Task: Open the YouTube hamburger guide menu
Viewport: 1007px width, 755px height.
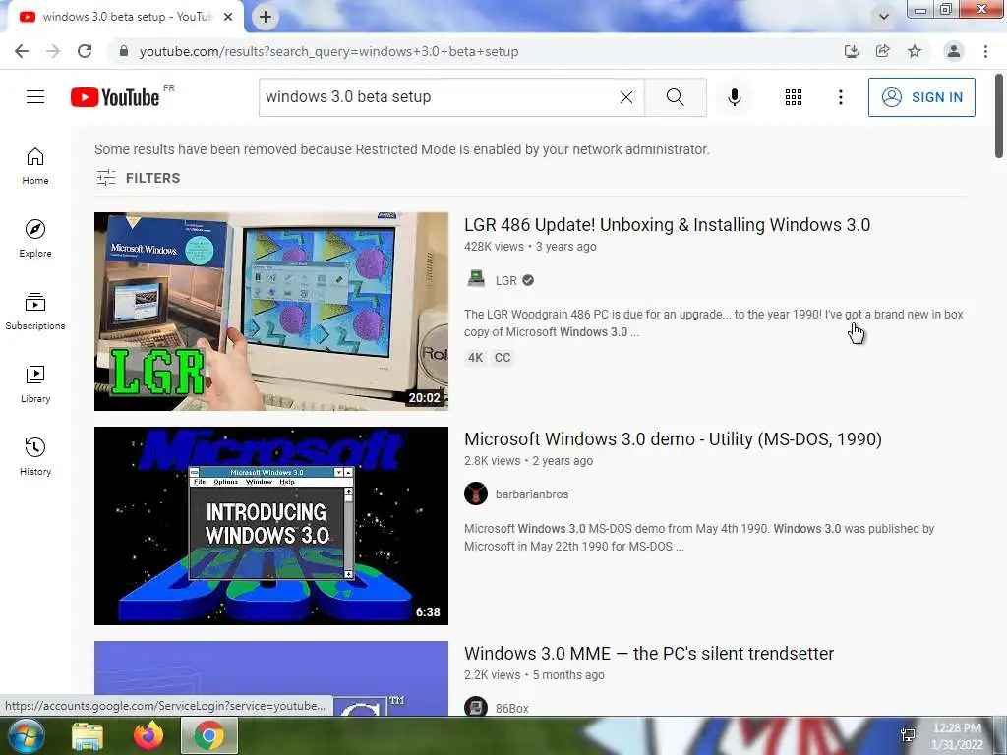Action: point(35,97)
